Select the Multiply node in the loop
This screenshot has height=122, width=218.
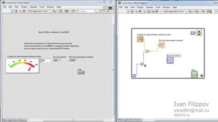(148, 51)
